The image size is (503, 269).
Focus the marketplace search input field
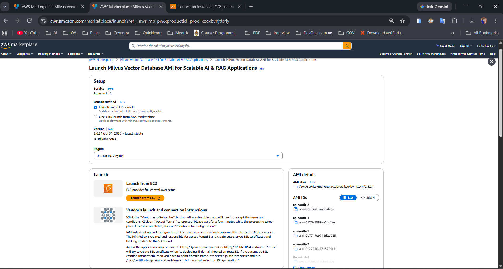[236, 46]
